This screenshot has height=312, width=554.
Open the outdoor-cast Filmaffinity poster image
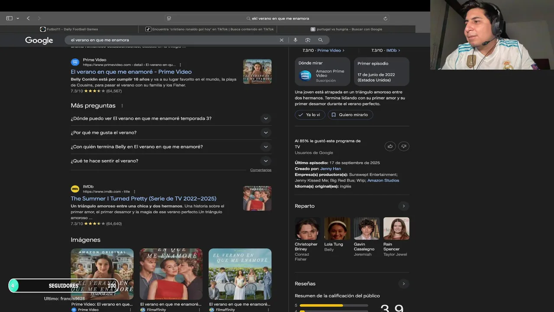point(240,274)
